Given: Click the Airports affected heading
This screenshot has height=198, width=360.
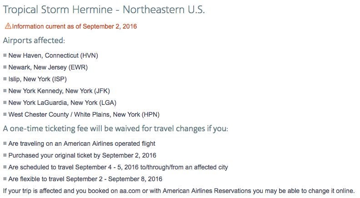Looking at the screenshot, I should [x=34, y=41].
